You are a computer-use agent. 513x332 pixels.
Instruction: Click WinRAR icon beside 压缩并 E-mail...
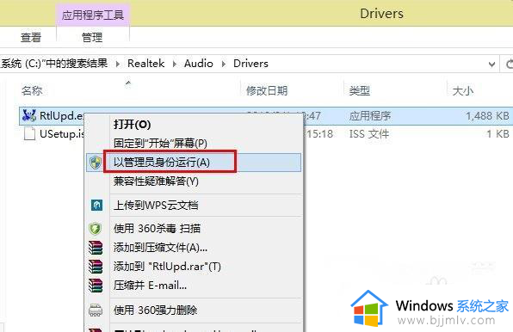pyautogui.click(x=96, y=286)
